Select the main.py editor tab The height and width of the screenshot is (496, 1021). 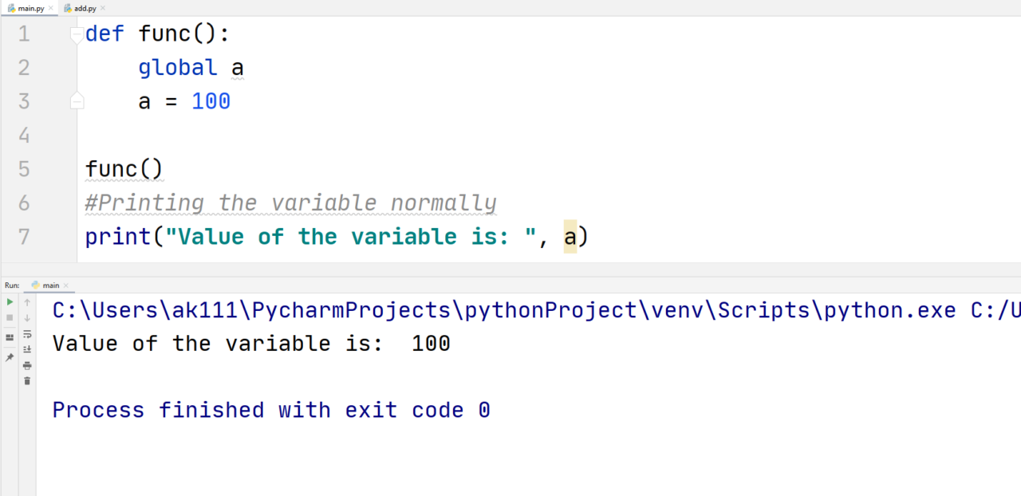(30, 7)
